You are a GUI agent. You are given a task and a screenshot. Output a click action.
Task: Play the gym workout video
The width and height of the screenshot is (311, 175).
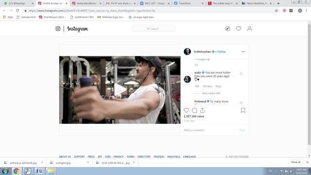tap(120, 89)
